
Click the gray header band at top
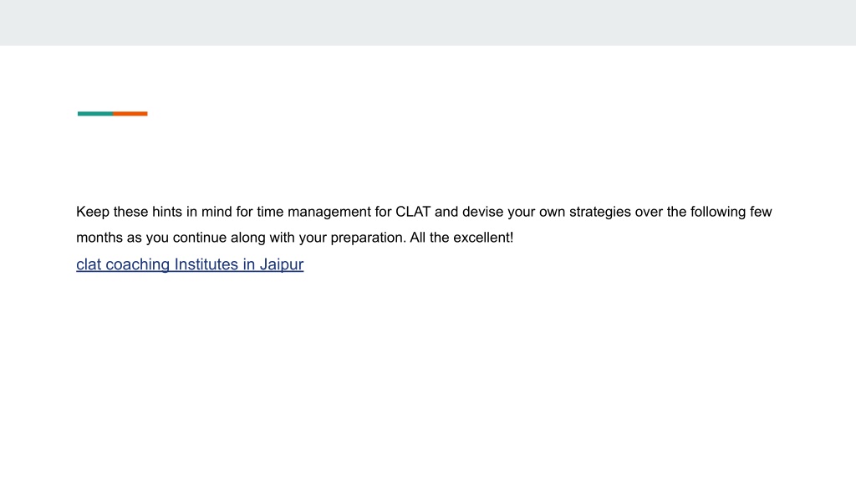428,23
